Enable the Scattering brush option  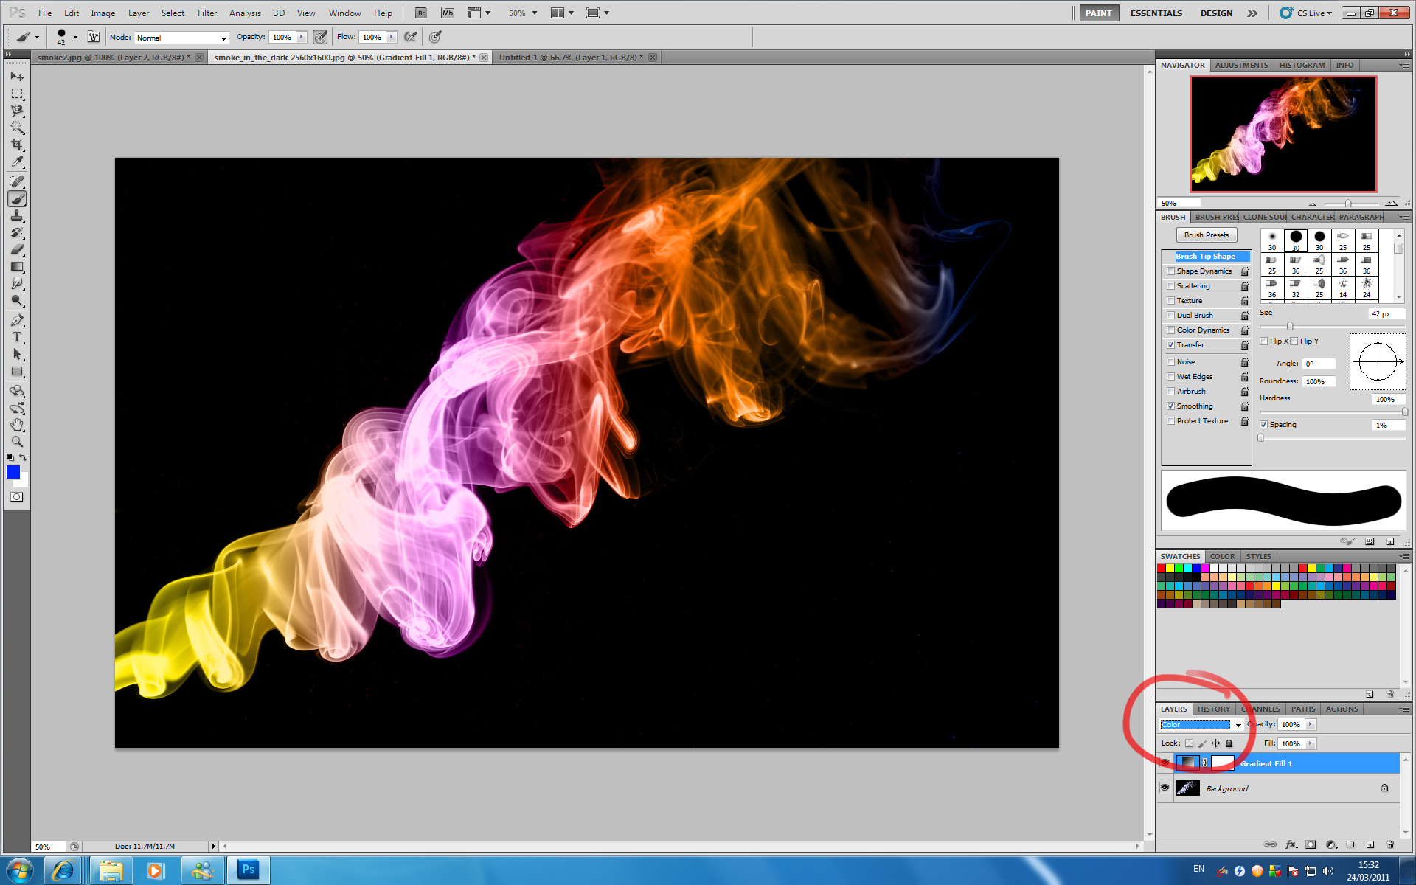[x=1170, y=286]
